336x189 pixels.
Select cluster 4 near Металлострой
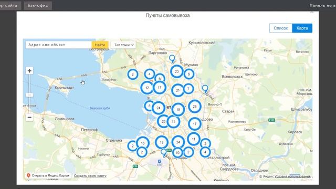point(205,152)
